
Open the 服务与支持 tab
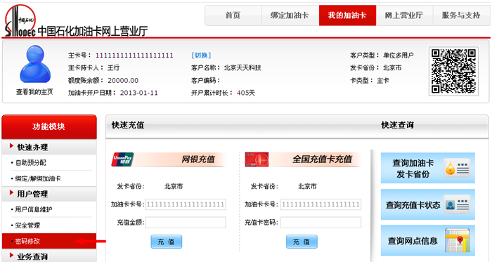tap(461, 15)
